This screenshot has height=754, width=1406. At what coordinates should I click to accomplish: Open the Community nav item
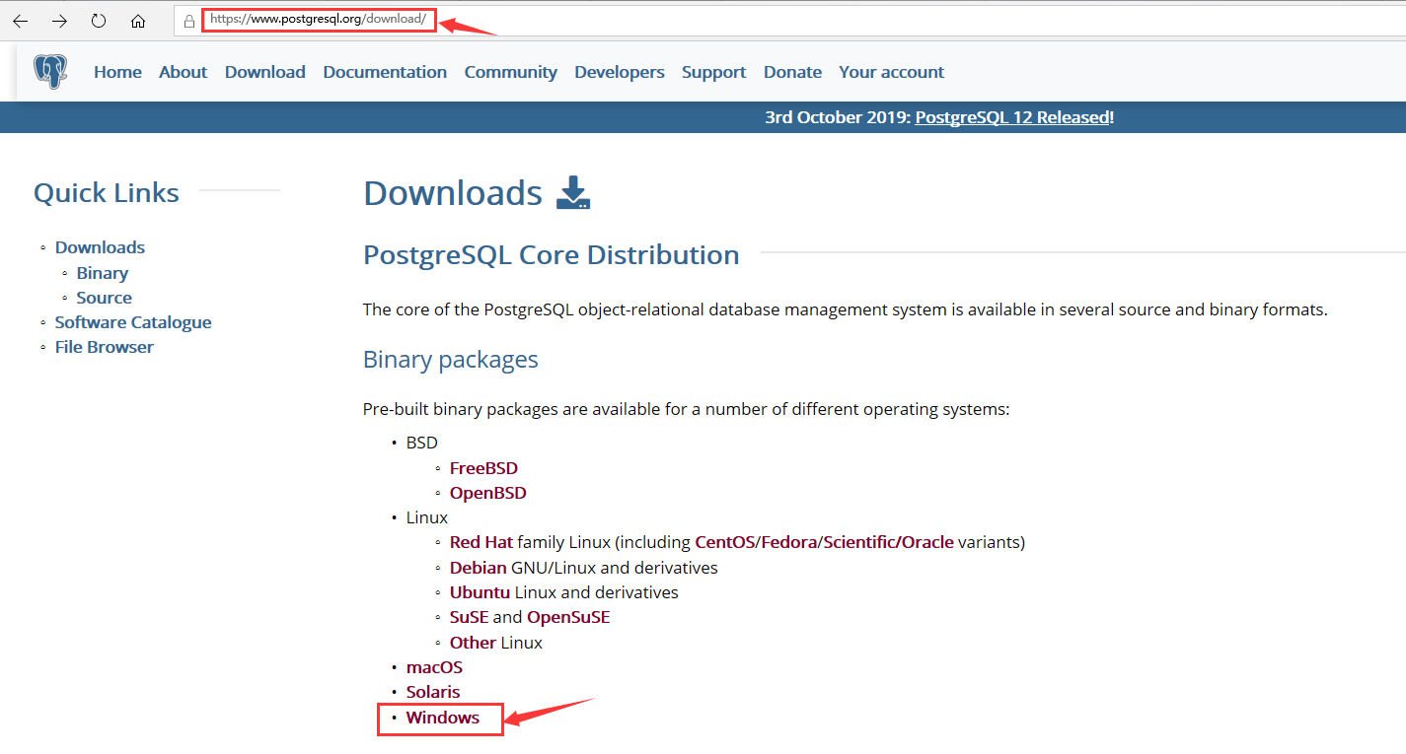pyautogui.click(x=511, y=72)
